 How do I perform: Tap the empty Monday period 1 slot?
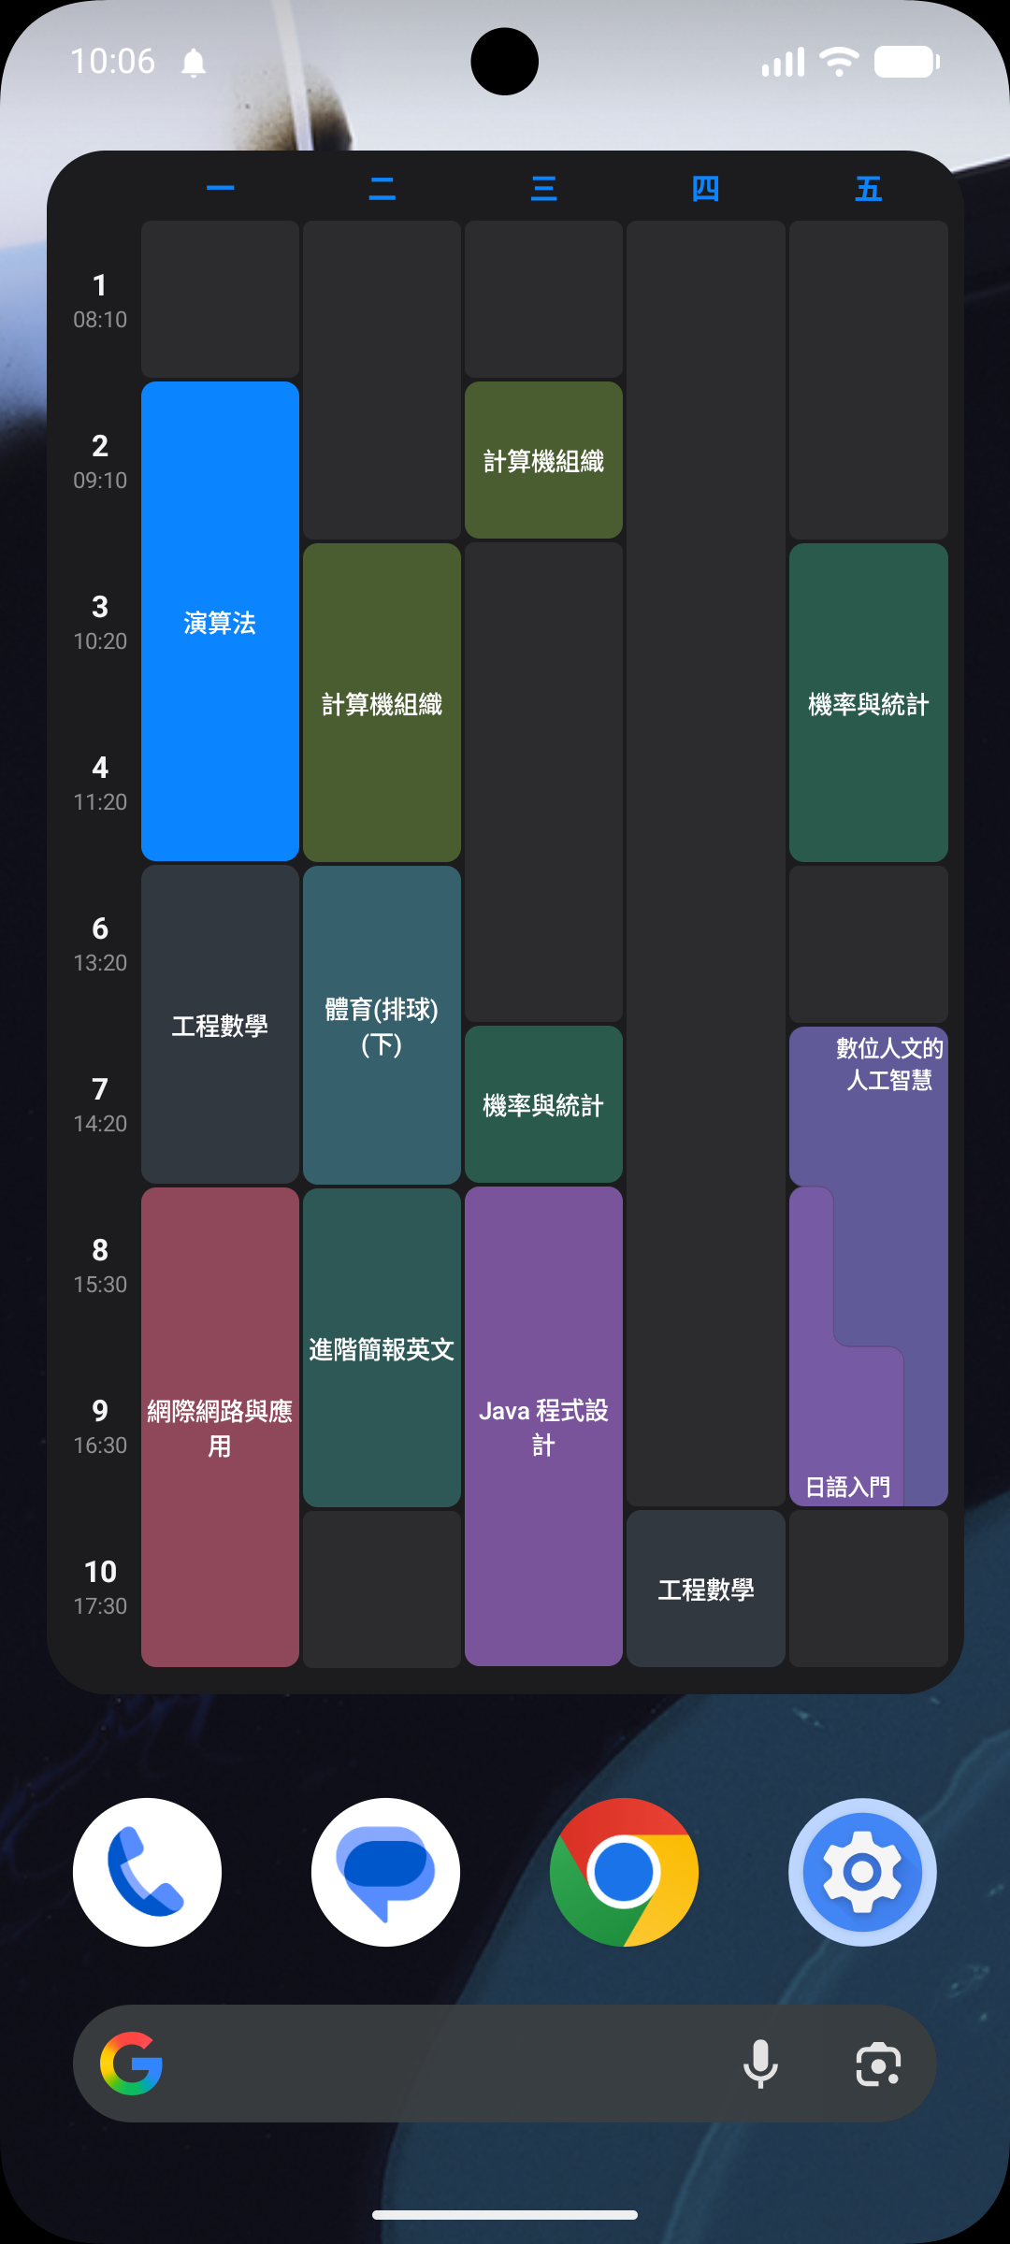pyautogui.click(x=220, y=299)
